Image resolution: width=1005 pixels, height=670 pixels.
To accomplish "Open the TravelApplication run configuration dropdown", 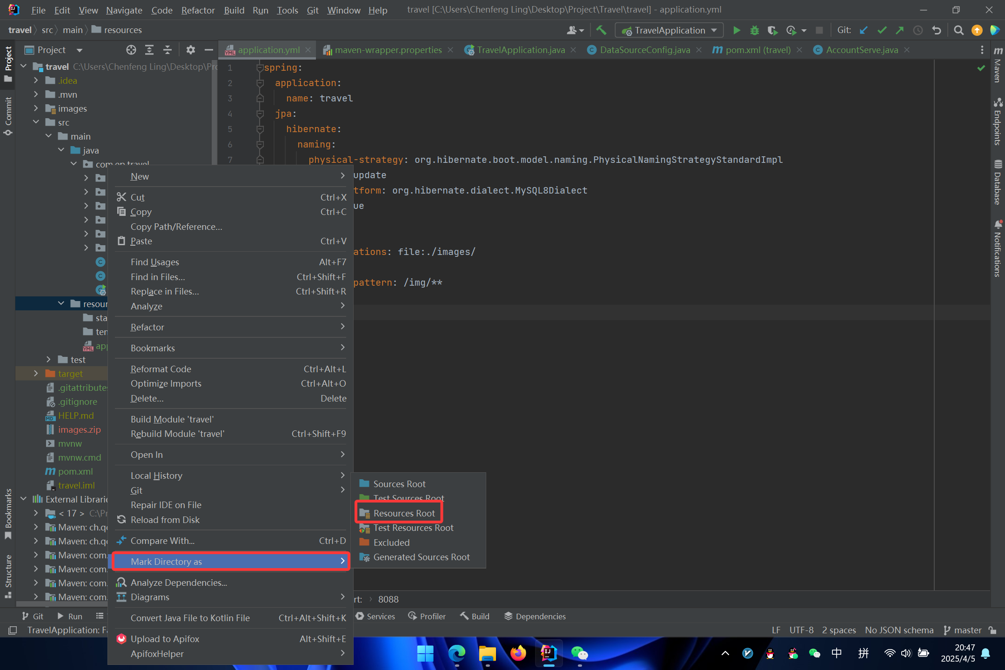I will [x=669, y=30].
